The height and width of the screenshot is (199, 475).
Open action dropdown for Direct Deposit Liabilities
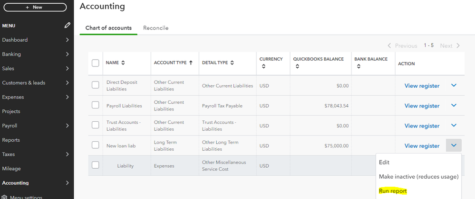(454, 85)
